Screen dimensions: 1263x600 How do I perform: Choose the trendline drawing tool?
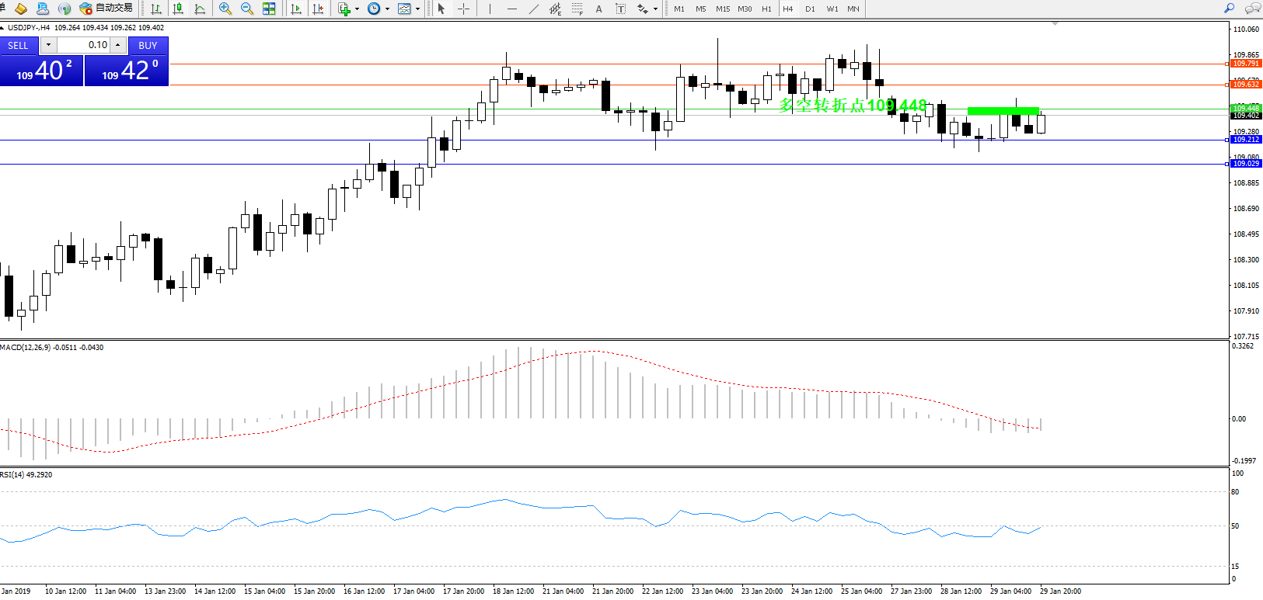tap(533, 9)
